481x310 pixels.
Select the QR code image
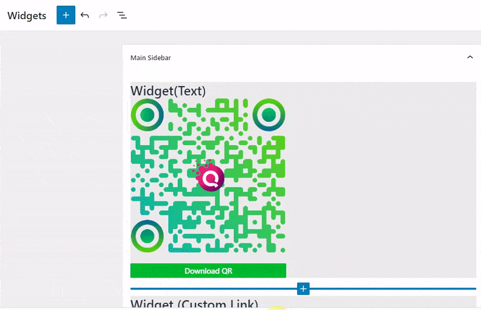click(208, 175)
